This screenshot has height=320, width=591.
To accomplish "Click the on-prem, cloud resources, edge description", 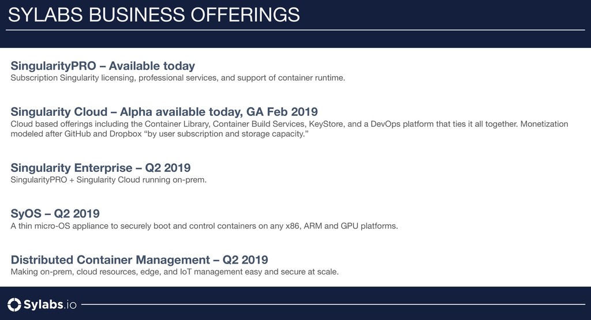I will [174, 272].
